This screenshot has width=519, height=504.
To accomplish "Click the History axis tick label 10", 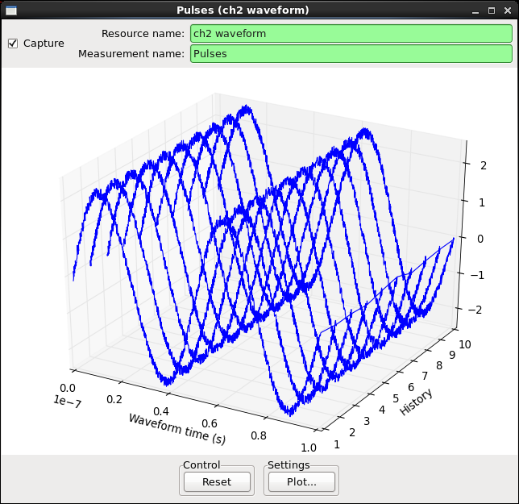I will (x=465, y=344).
